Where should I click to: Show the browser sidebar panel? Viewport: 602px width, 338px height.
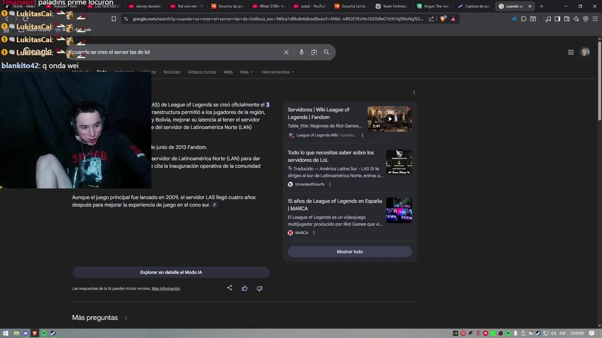click(x=557, y=19)
